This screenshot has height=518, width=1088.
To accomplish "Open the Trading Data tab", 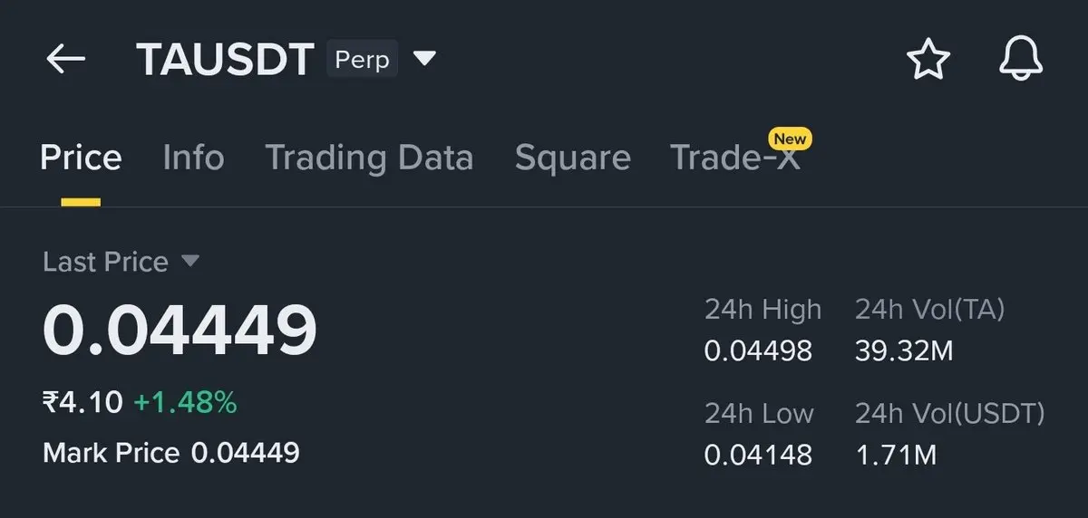I will (369, 158).
